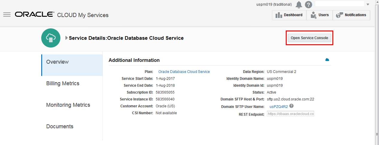Click the usPZQ4R2 SFTP user name link
379x145 pixels.
[x=279, y=106]
